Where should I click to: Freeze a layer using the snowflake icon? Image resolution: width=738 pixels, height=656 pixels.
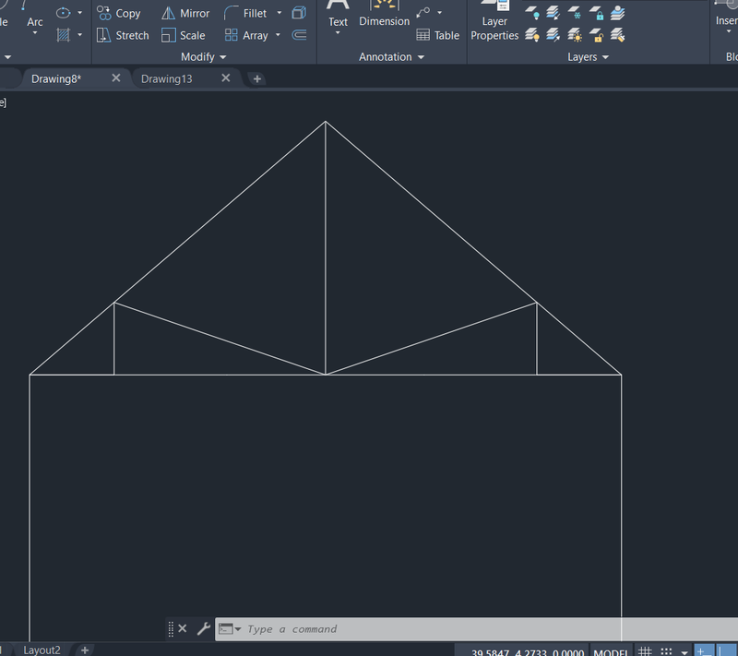576,13
